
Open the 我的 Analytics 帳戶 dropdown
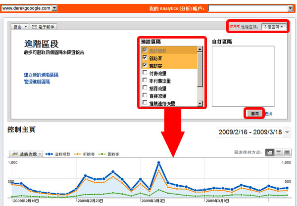click(250, 8)
